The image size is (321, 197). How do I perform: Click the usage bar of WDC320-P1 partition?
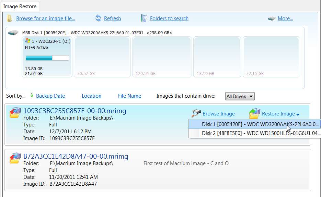point(47,58)
